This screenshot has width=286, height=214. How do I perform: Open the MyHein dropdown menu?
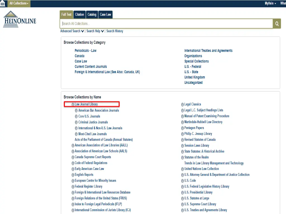point(270,3)
